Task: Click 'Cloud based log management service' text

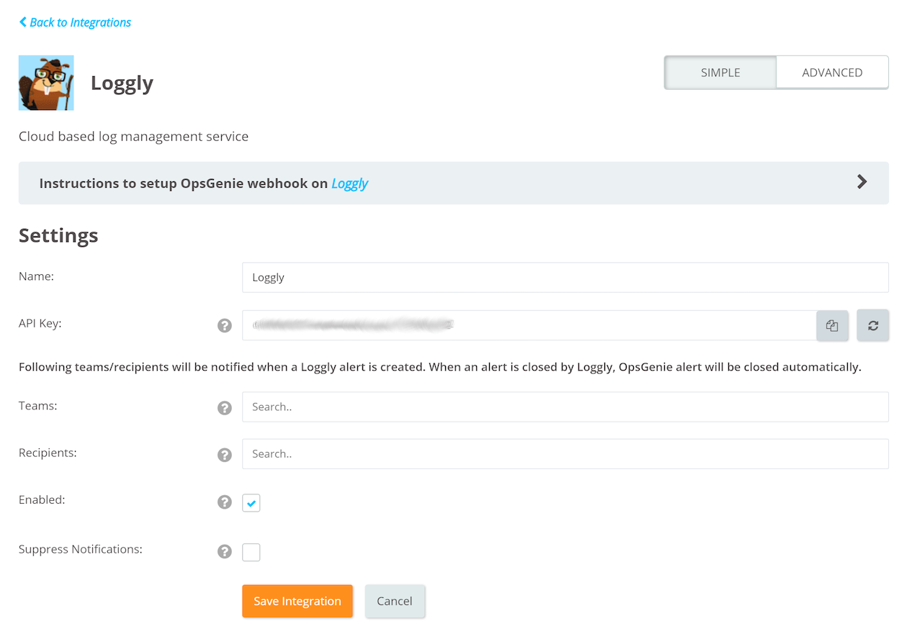Action: (133, 137)
